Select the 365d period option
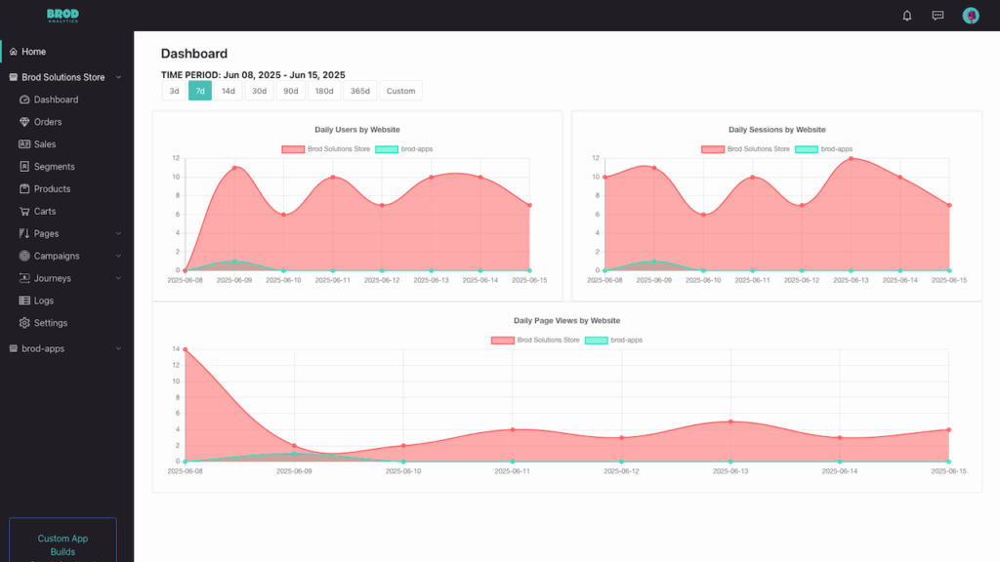Screen dimensions: 1000x562 click(359, 90)
